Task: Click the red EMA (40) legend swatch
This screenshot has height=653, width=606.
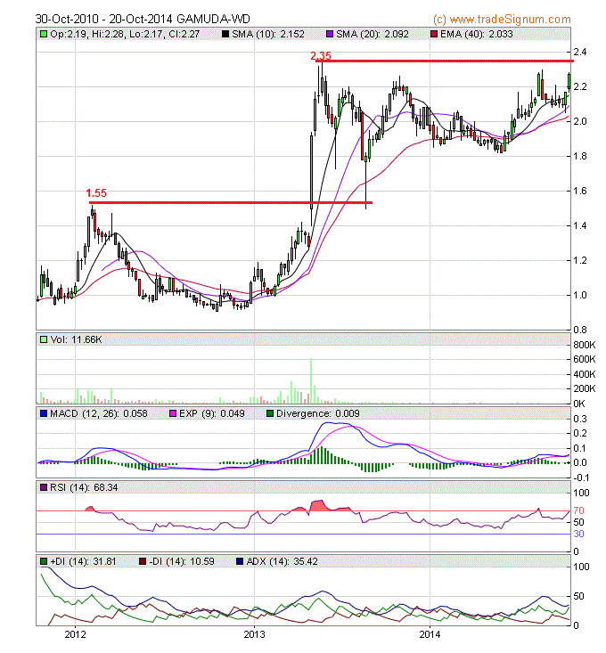Action: tap(434, 34)
